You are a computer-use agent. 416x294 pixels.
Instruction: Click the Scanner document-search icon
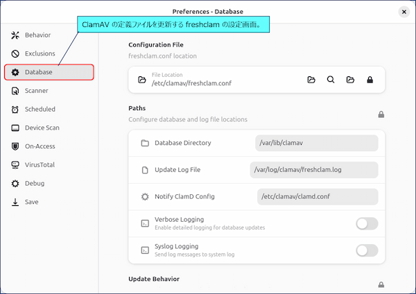point(15,91)
